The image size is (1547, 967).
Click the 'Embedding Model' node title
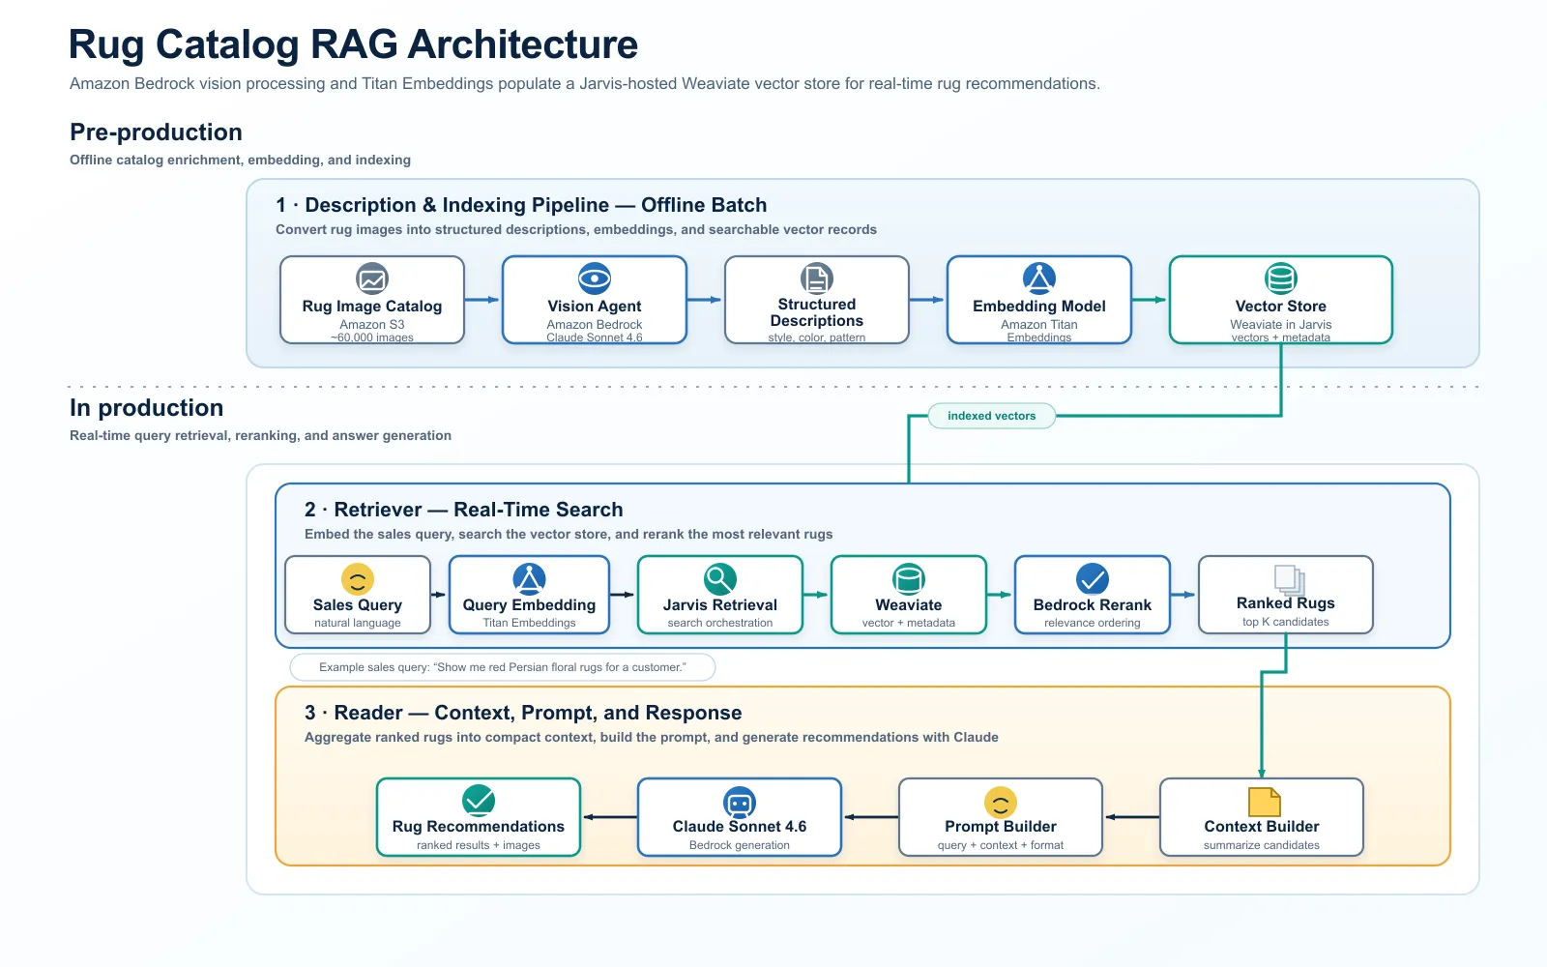pyautogui.click(x=1039, y=307)
